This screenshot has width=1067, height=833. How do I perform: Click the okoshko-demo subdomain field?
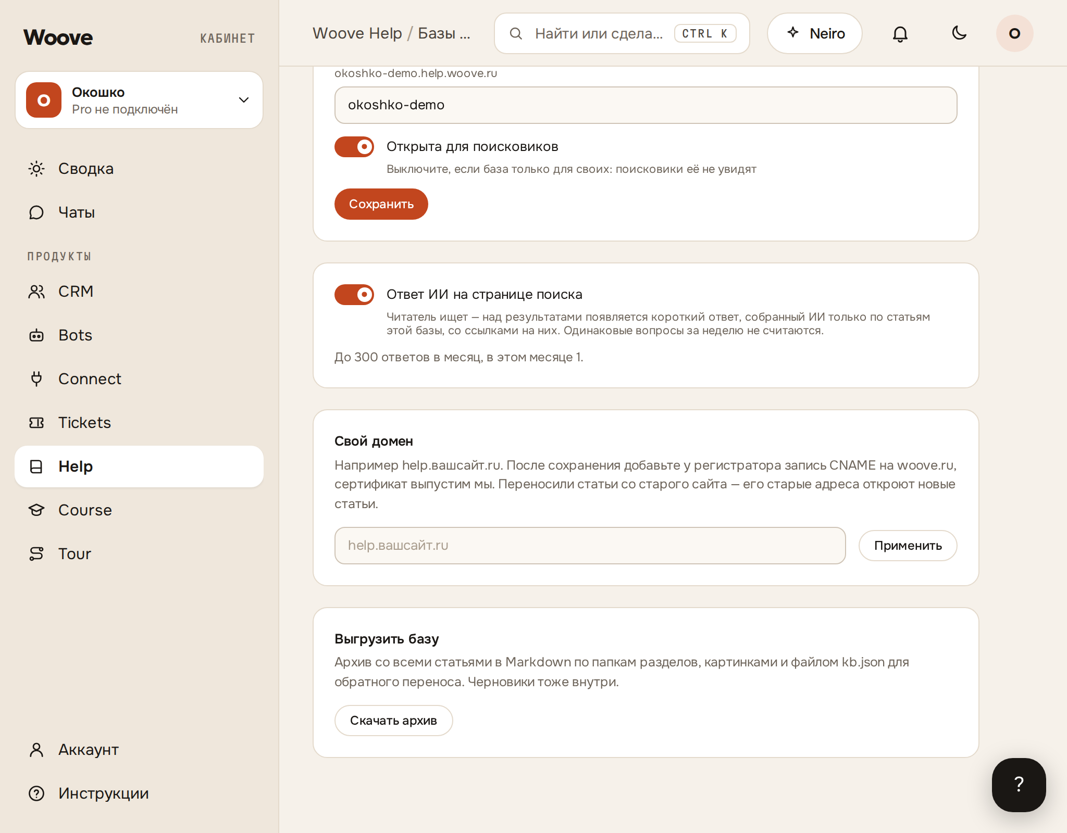646,105
